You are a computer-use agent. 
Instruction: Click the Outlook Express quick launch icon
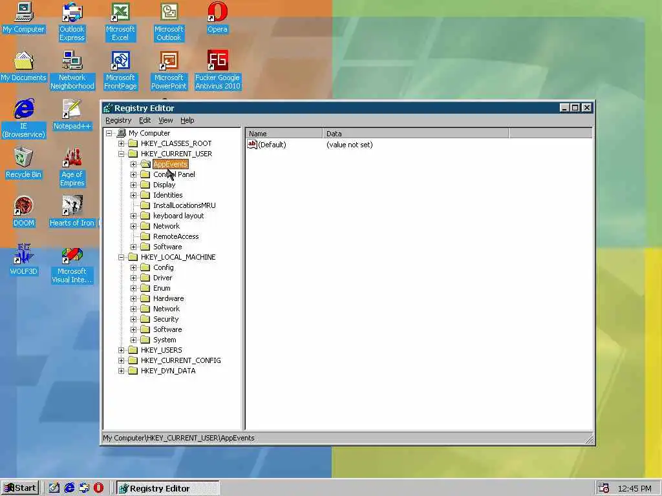[x=84, y=488]
